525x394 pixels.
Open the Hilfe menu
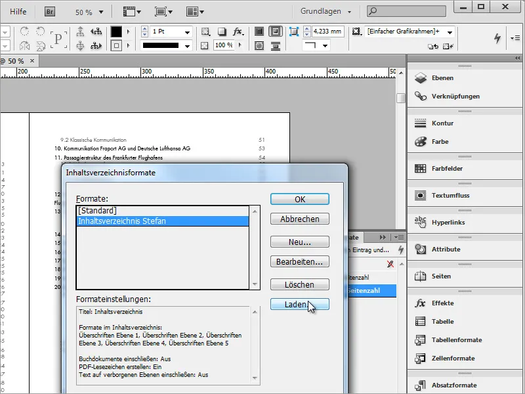[18, 12]
